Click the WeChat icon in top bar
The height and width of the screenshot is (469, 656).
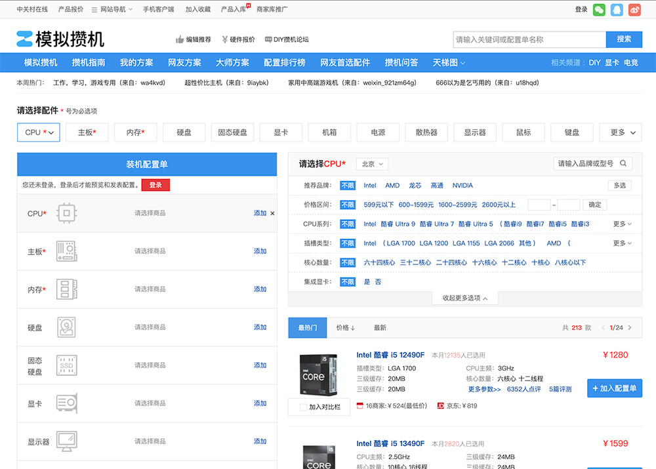coord(599,10)
